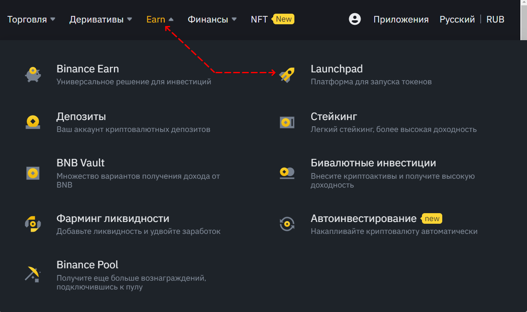The width and height of the screenshot is (527, 312).
Task: Open the user profile account icon
Action: coord(354,19)
